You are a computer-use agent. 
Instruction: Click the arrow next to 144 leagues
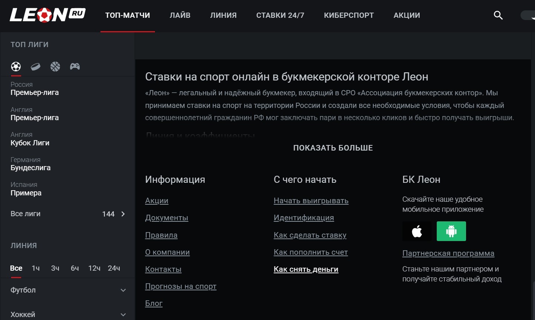pyautogui.click(x=123, y=214)
